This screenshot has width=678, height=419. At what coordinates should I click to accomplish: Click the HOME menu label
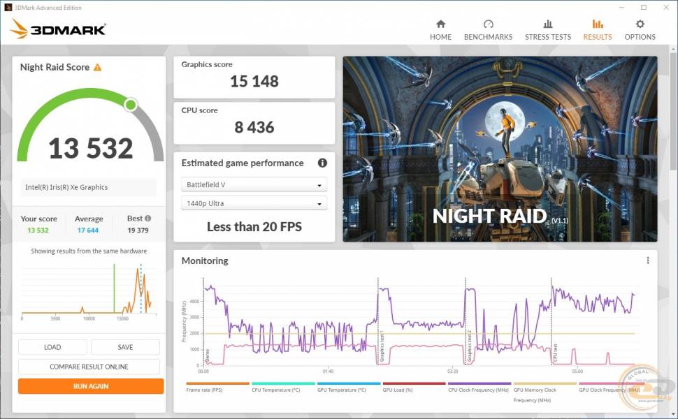coord(440,37)
